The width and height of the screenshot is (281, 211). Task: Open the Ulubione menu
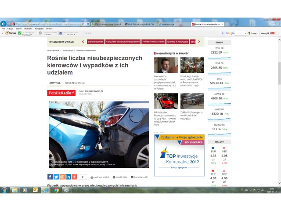coord(29,29)
